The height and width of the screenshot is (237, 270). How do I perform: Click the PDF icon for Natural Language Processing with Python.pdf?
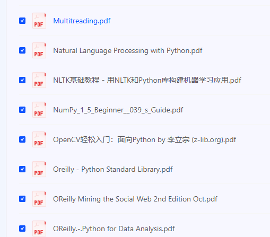(39, 50)
